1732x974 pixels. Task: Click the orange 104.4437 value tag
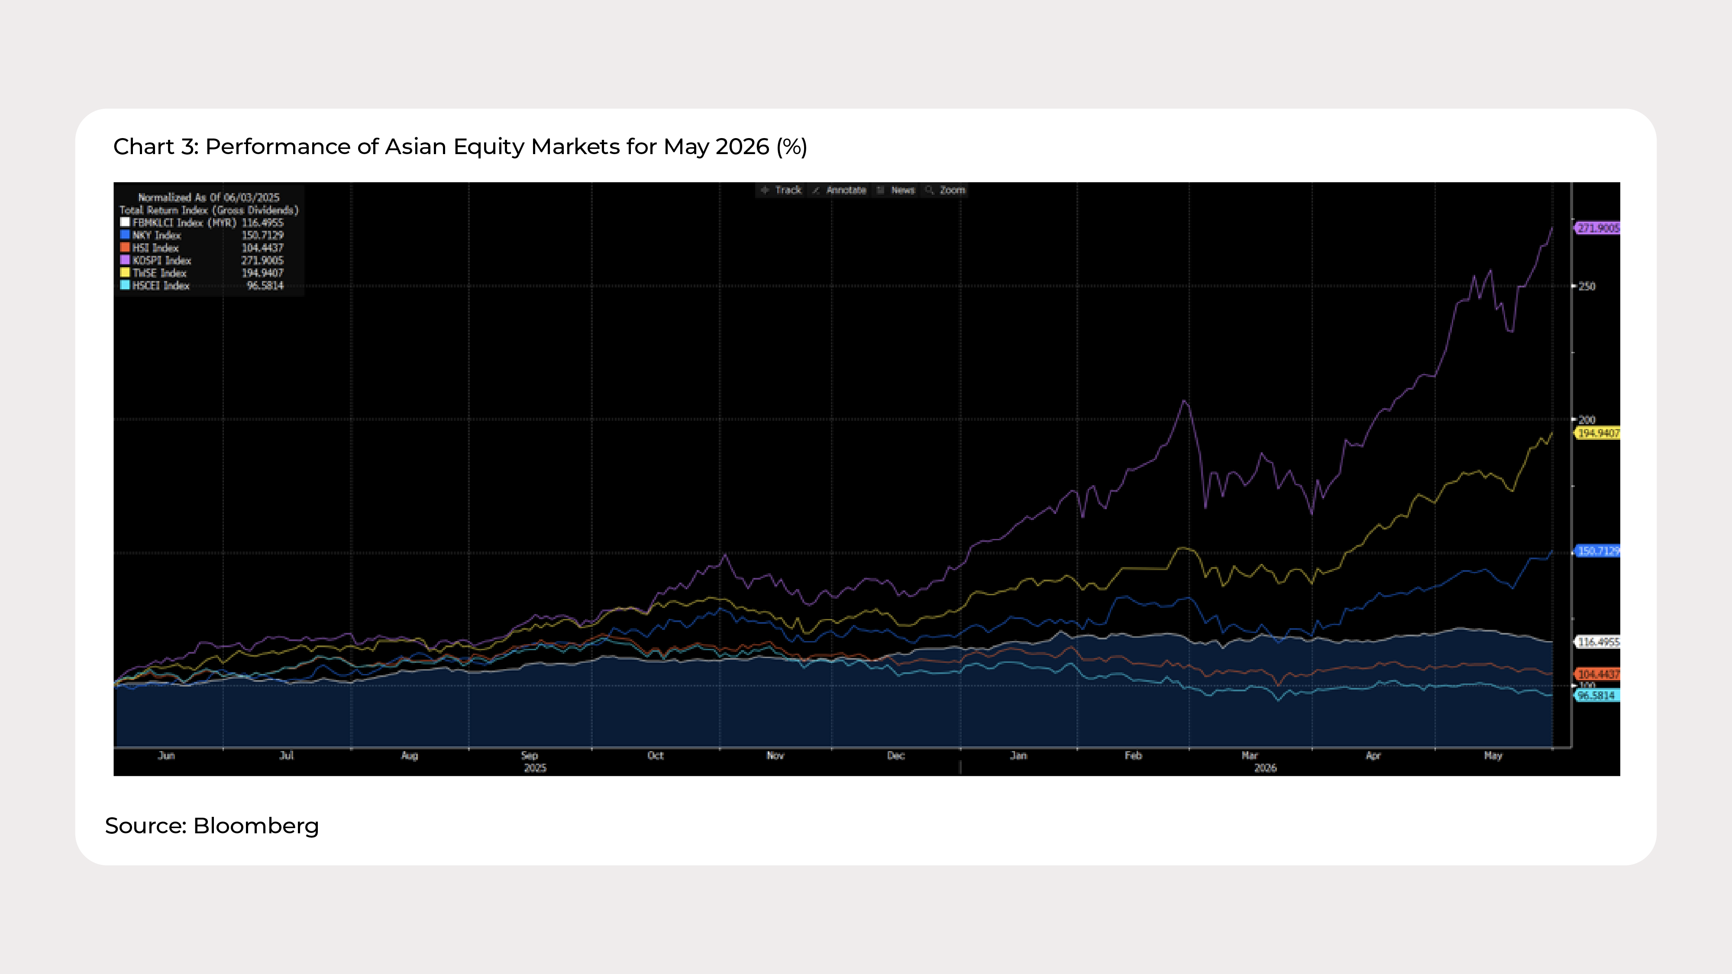(x=1597, y=674)
